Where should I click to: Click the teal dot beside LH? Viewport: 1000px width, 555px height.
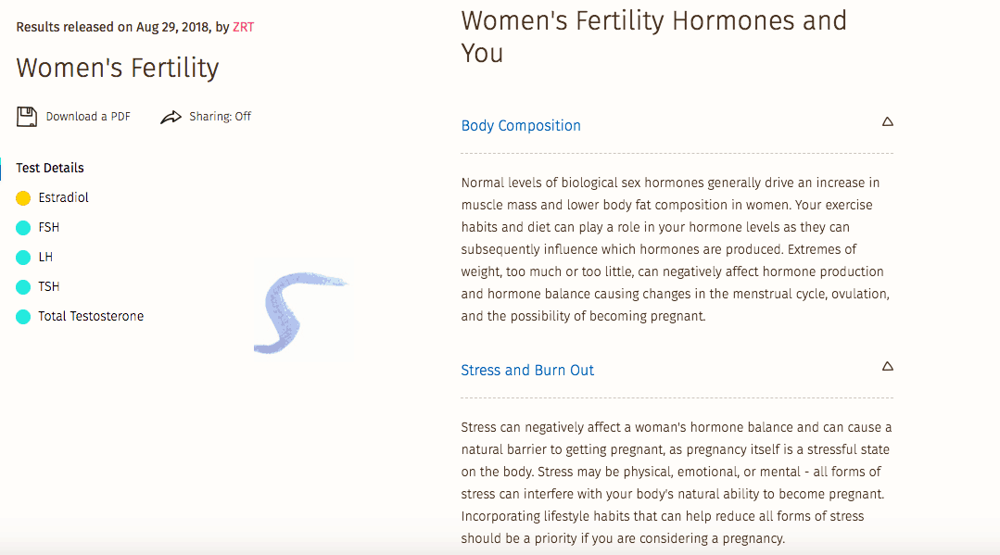click(22, 257)
